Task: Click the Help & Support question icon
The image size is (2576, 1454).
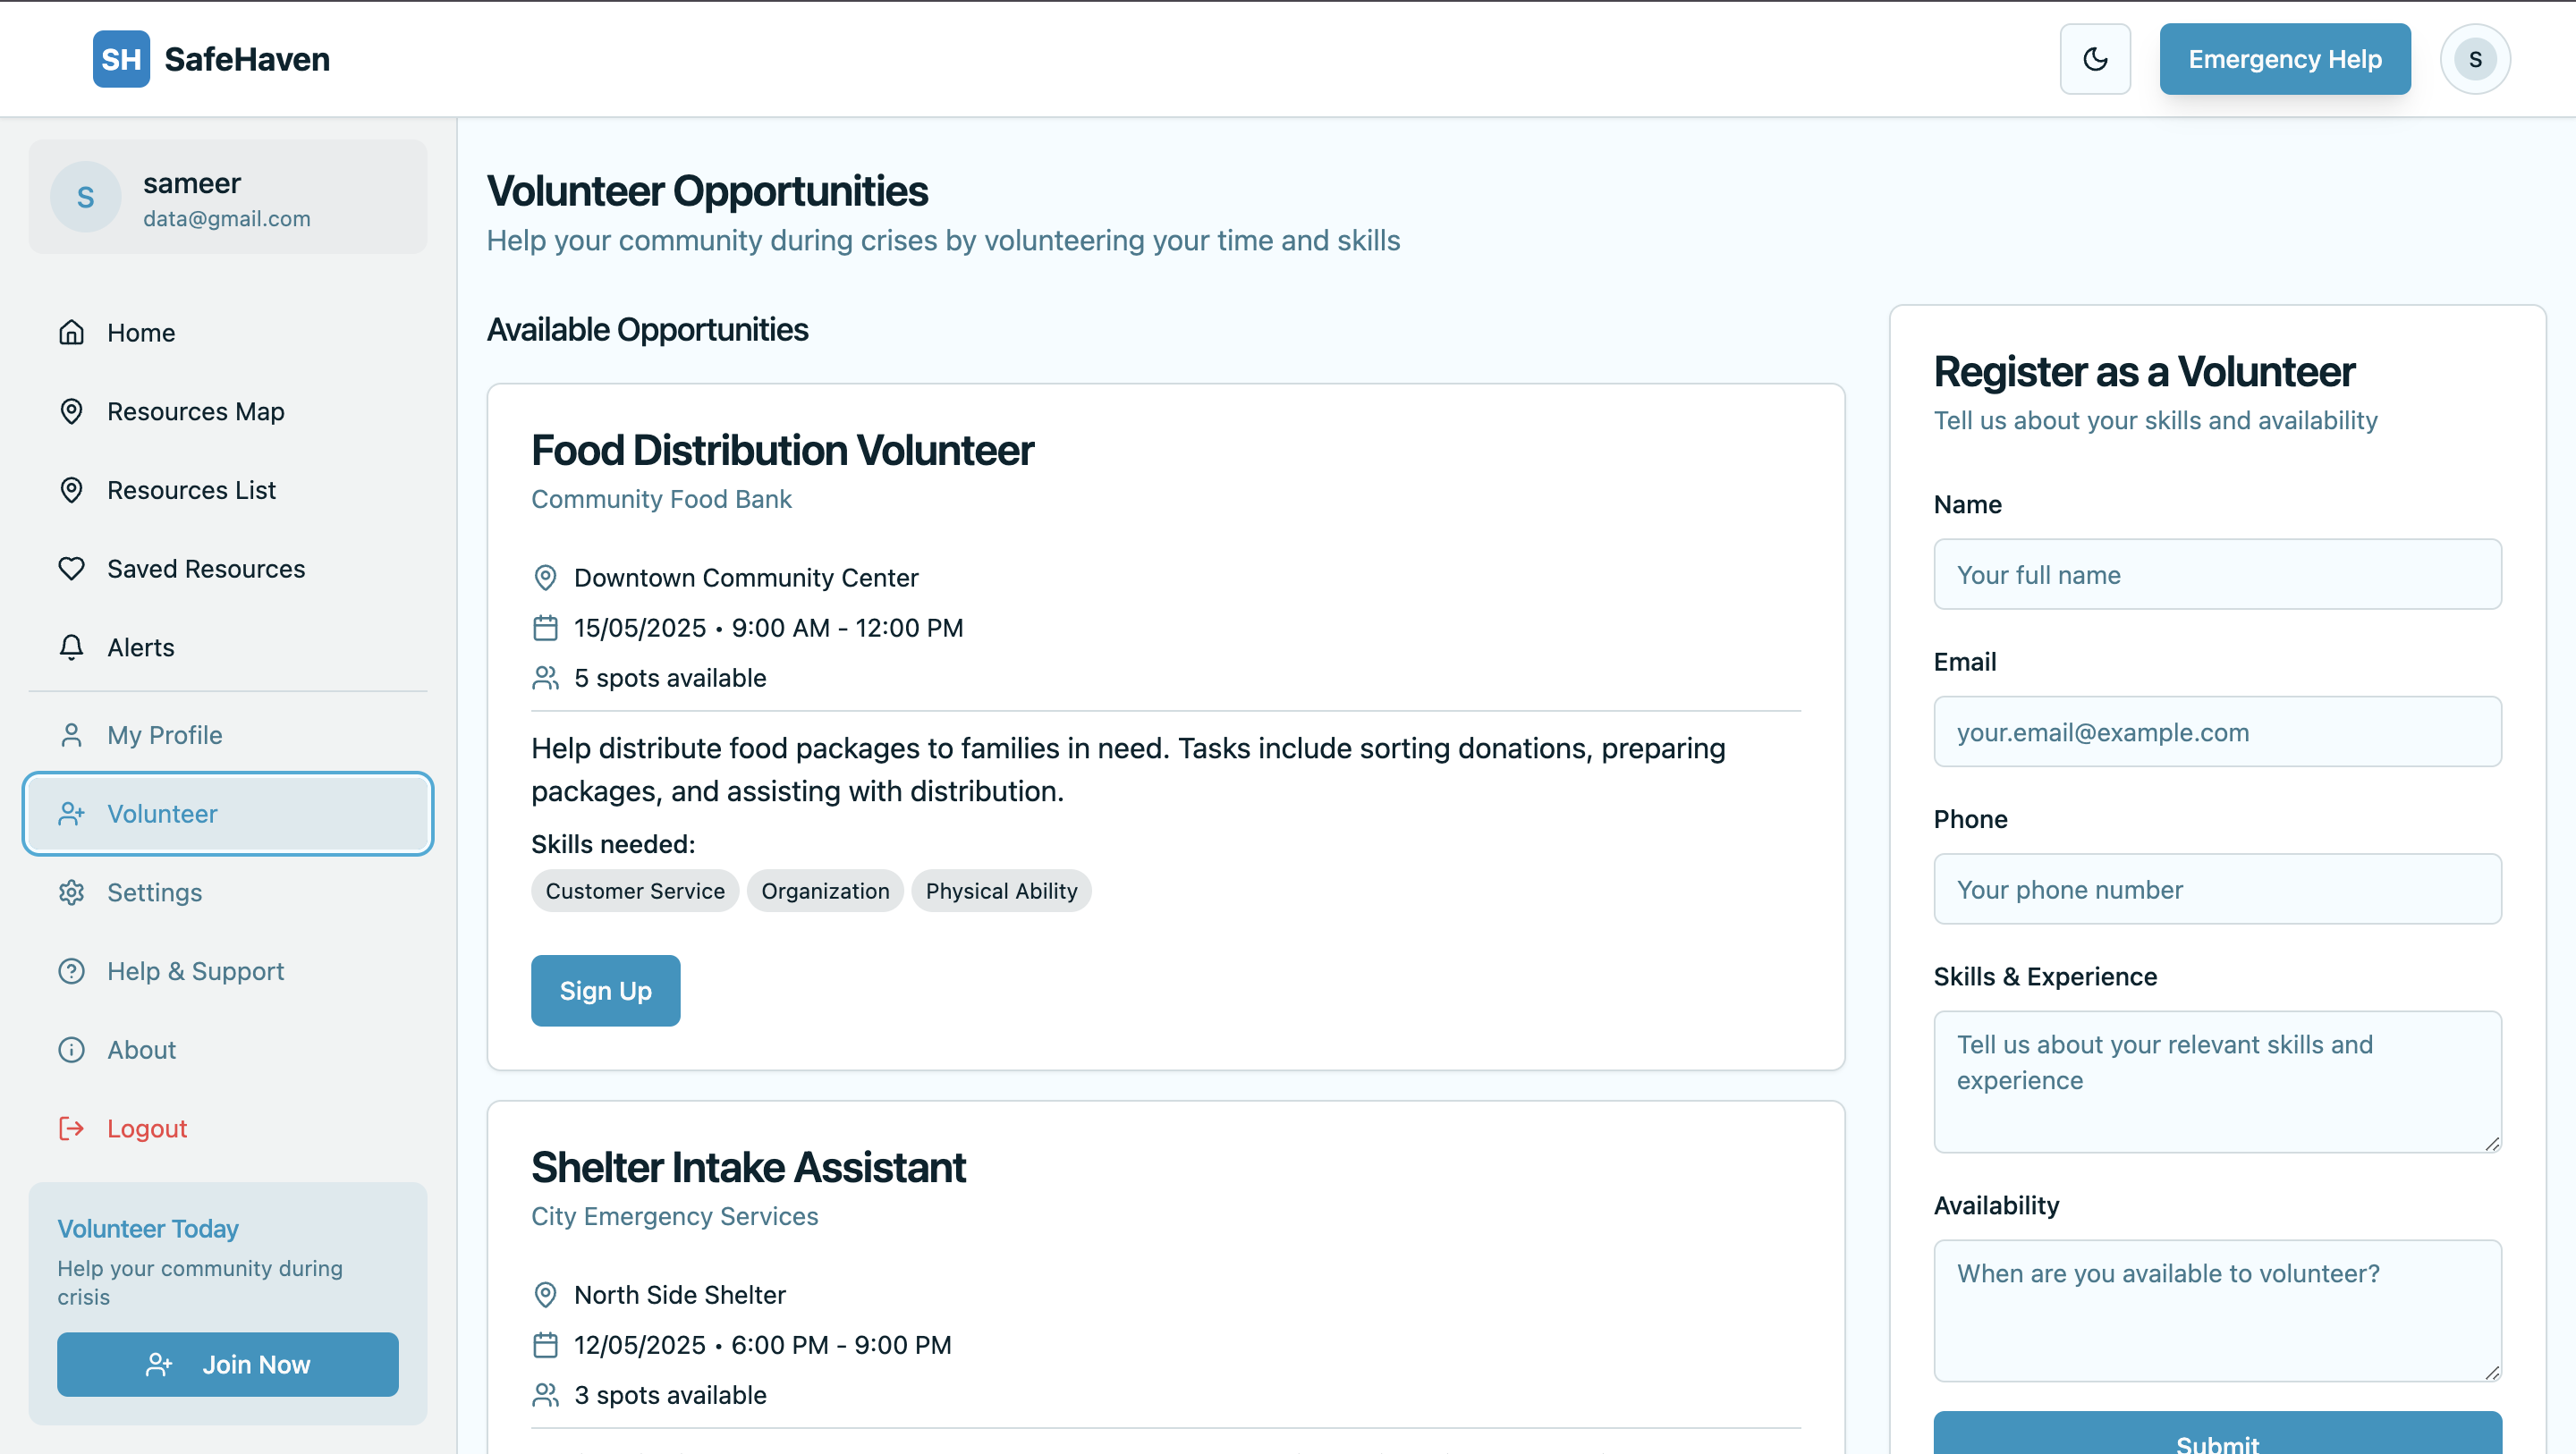Action: [71, 971]
